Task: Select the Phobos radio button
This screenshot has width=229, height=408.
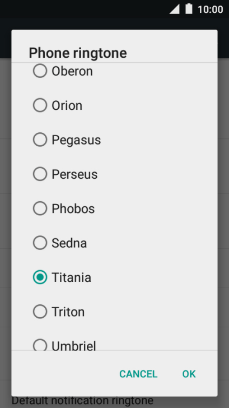Action: coord(40,208)
